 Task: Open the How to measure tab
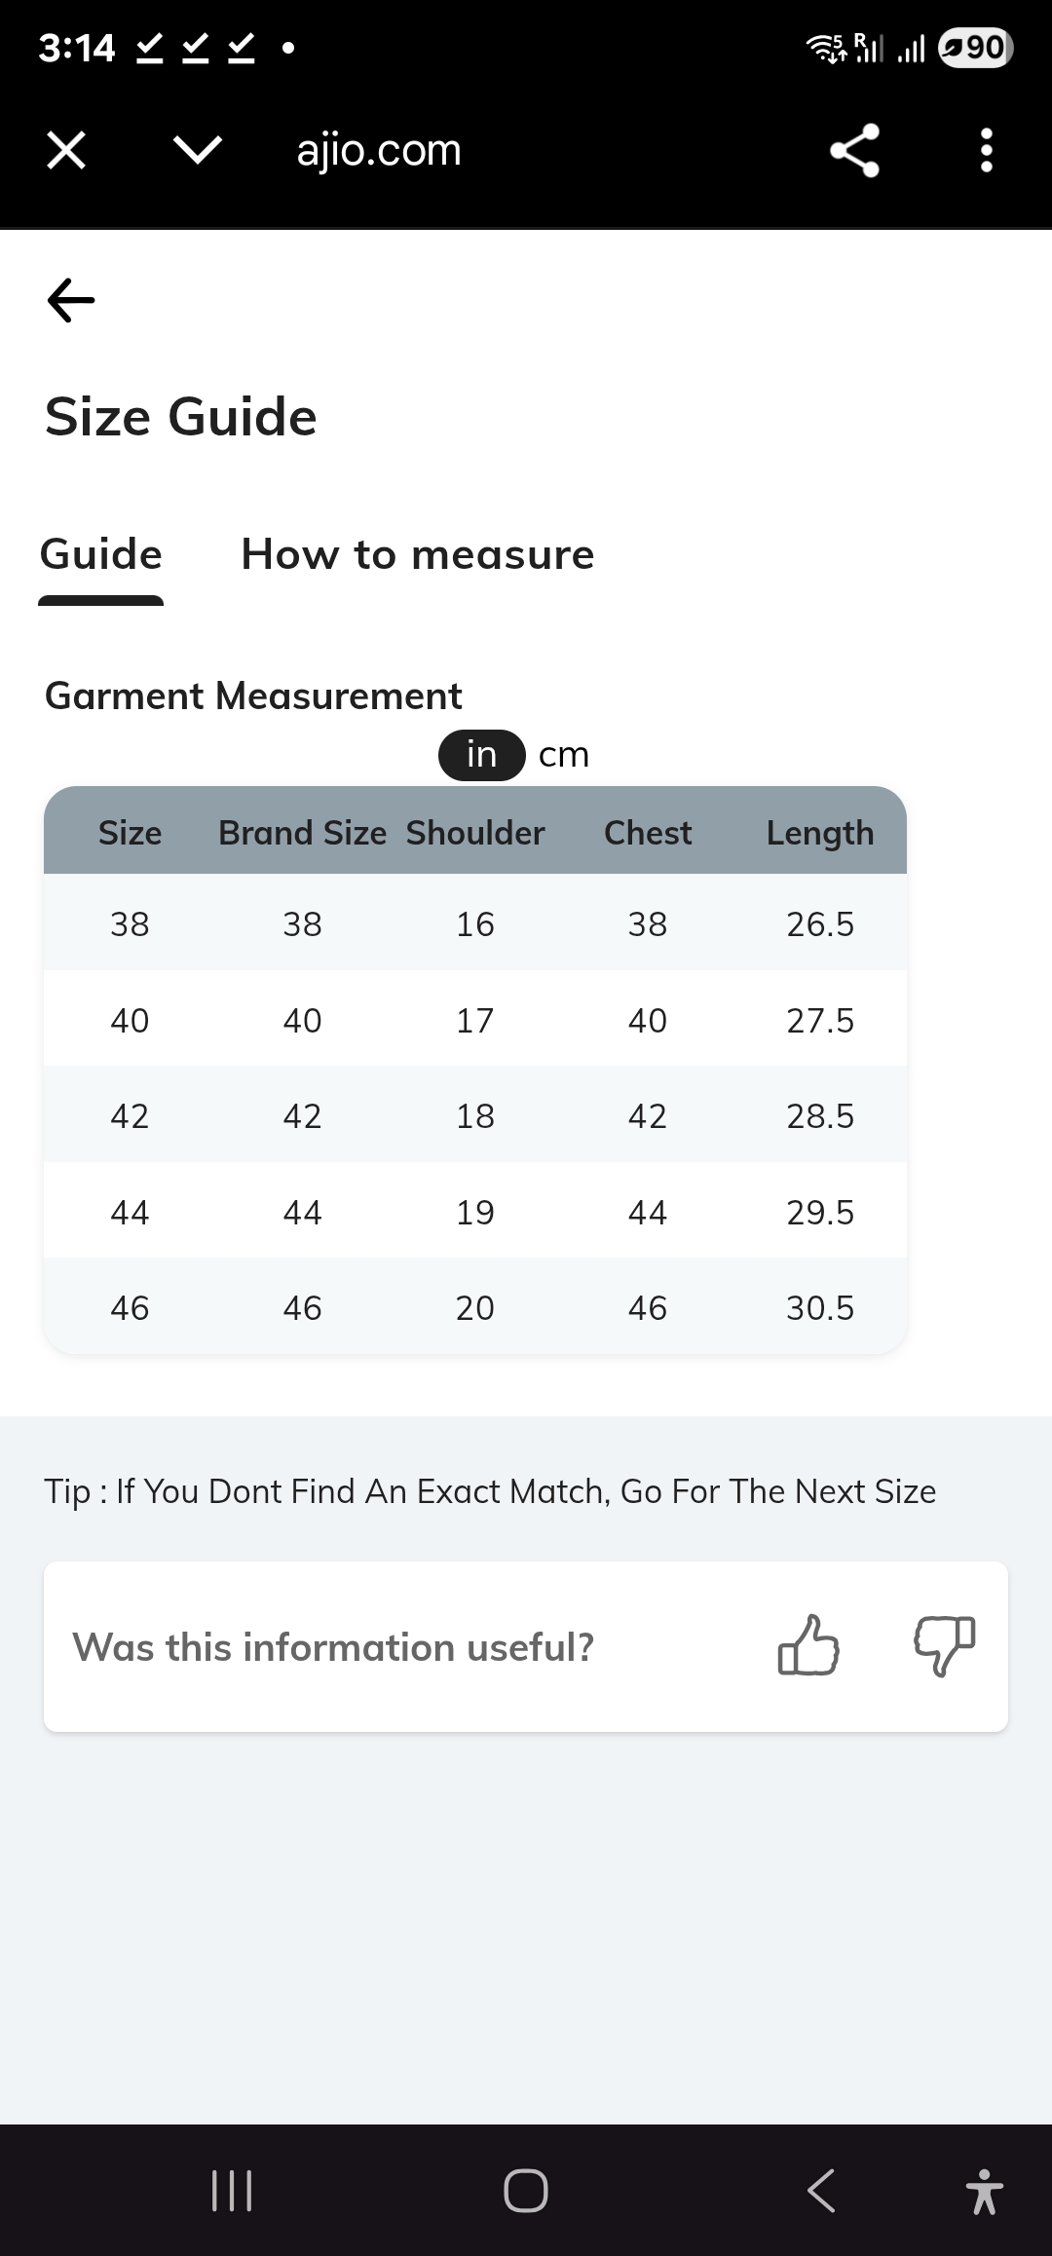(417, 555)
